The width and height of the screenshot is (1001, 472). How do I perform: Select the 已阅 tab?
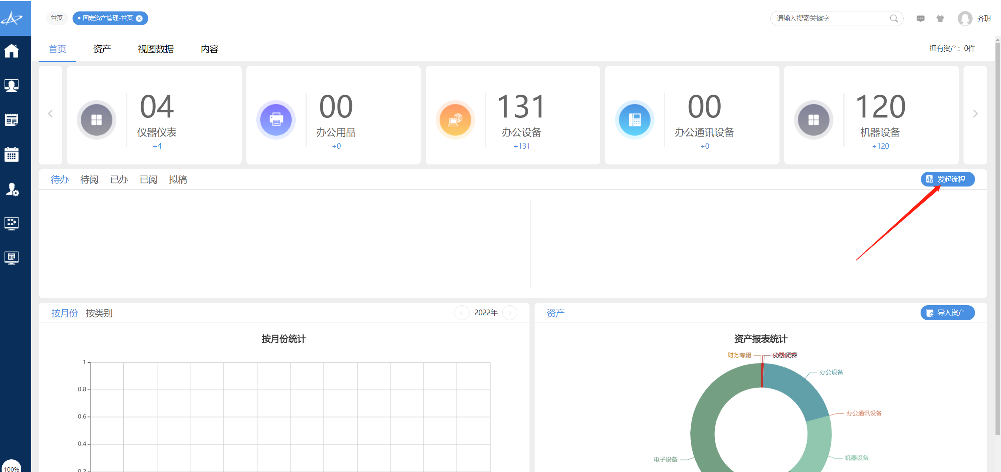tap(149, 180)
